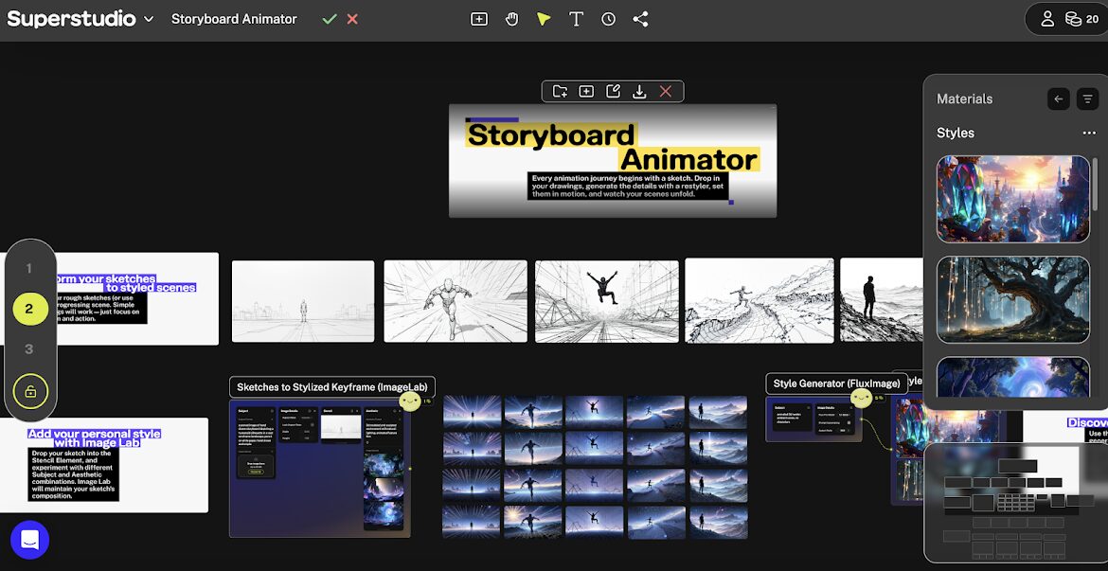The width and height of the screenshot is (1108, 571).
Task: Open the Materials filter menu
Action: tap(1088, 98)
